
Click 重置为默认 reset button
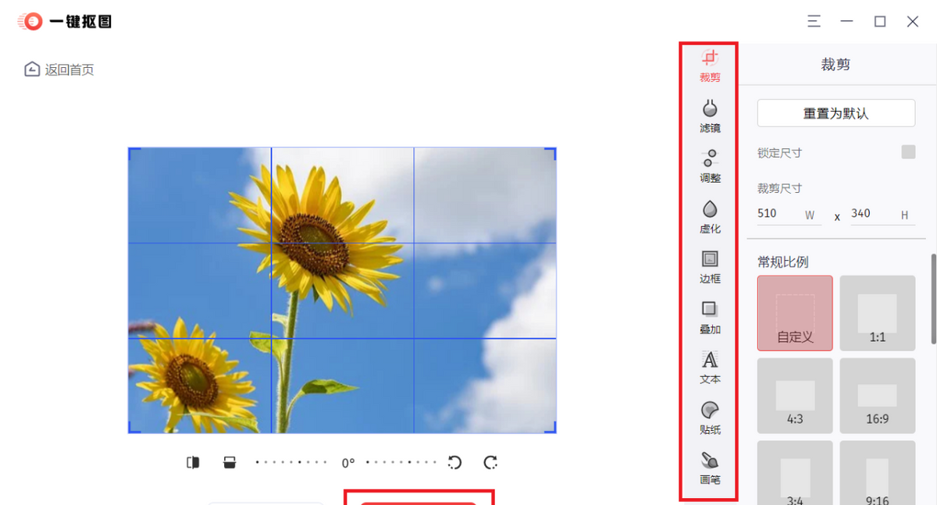(835, 113)
